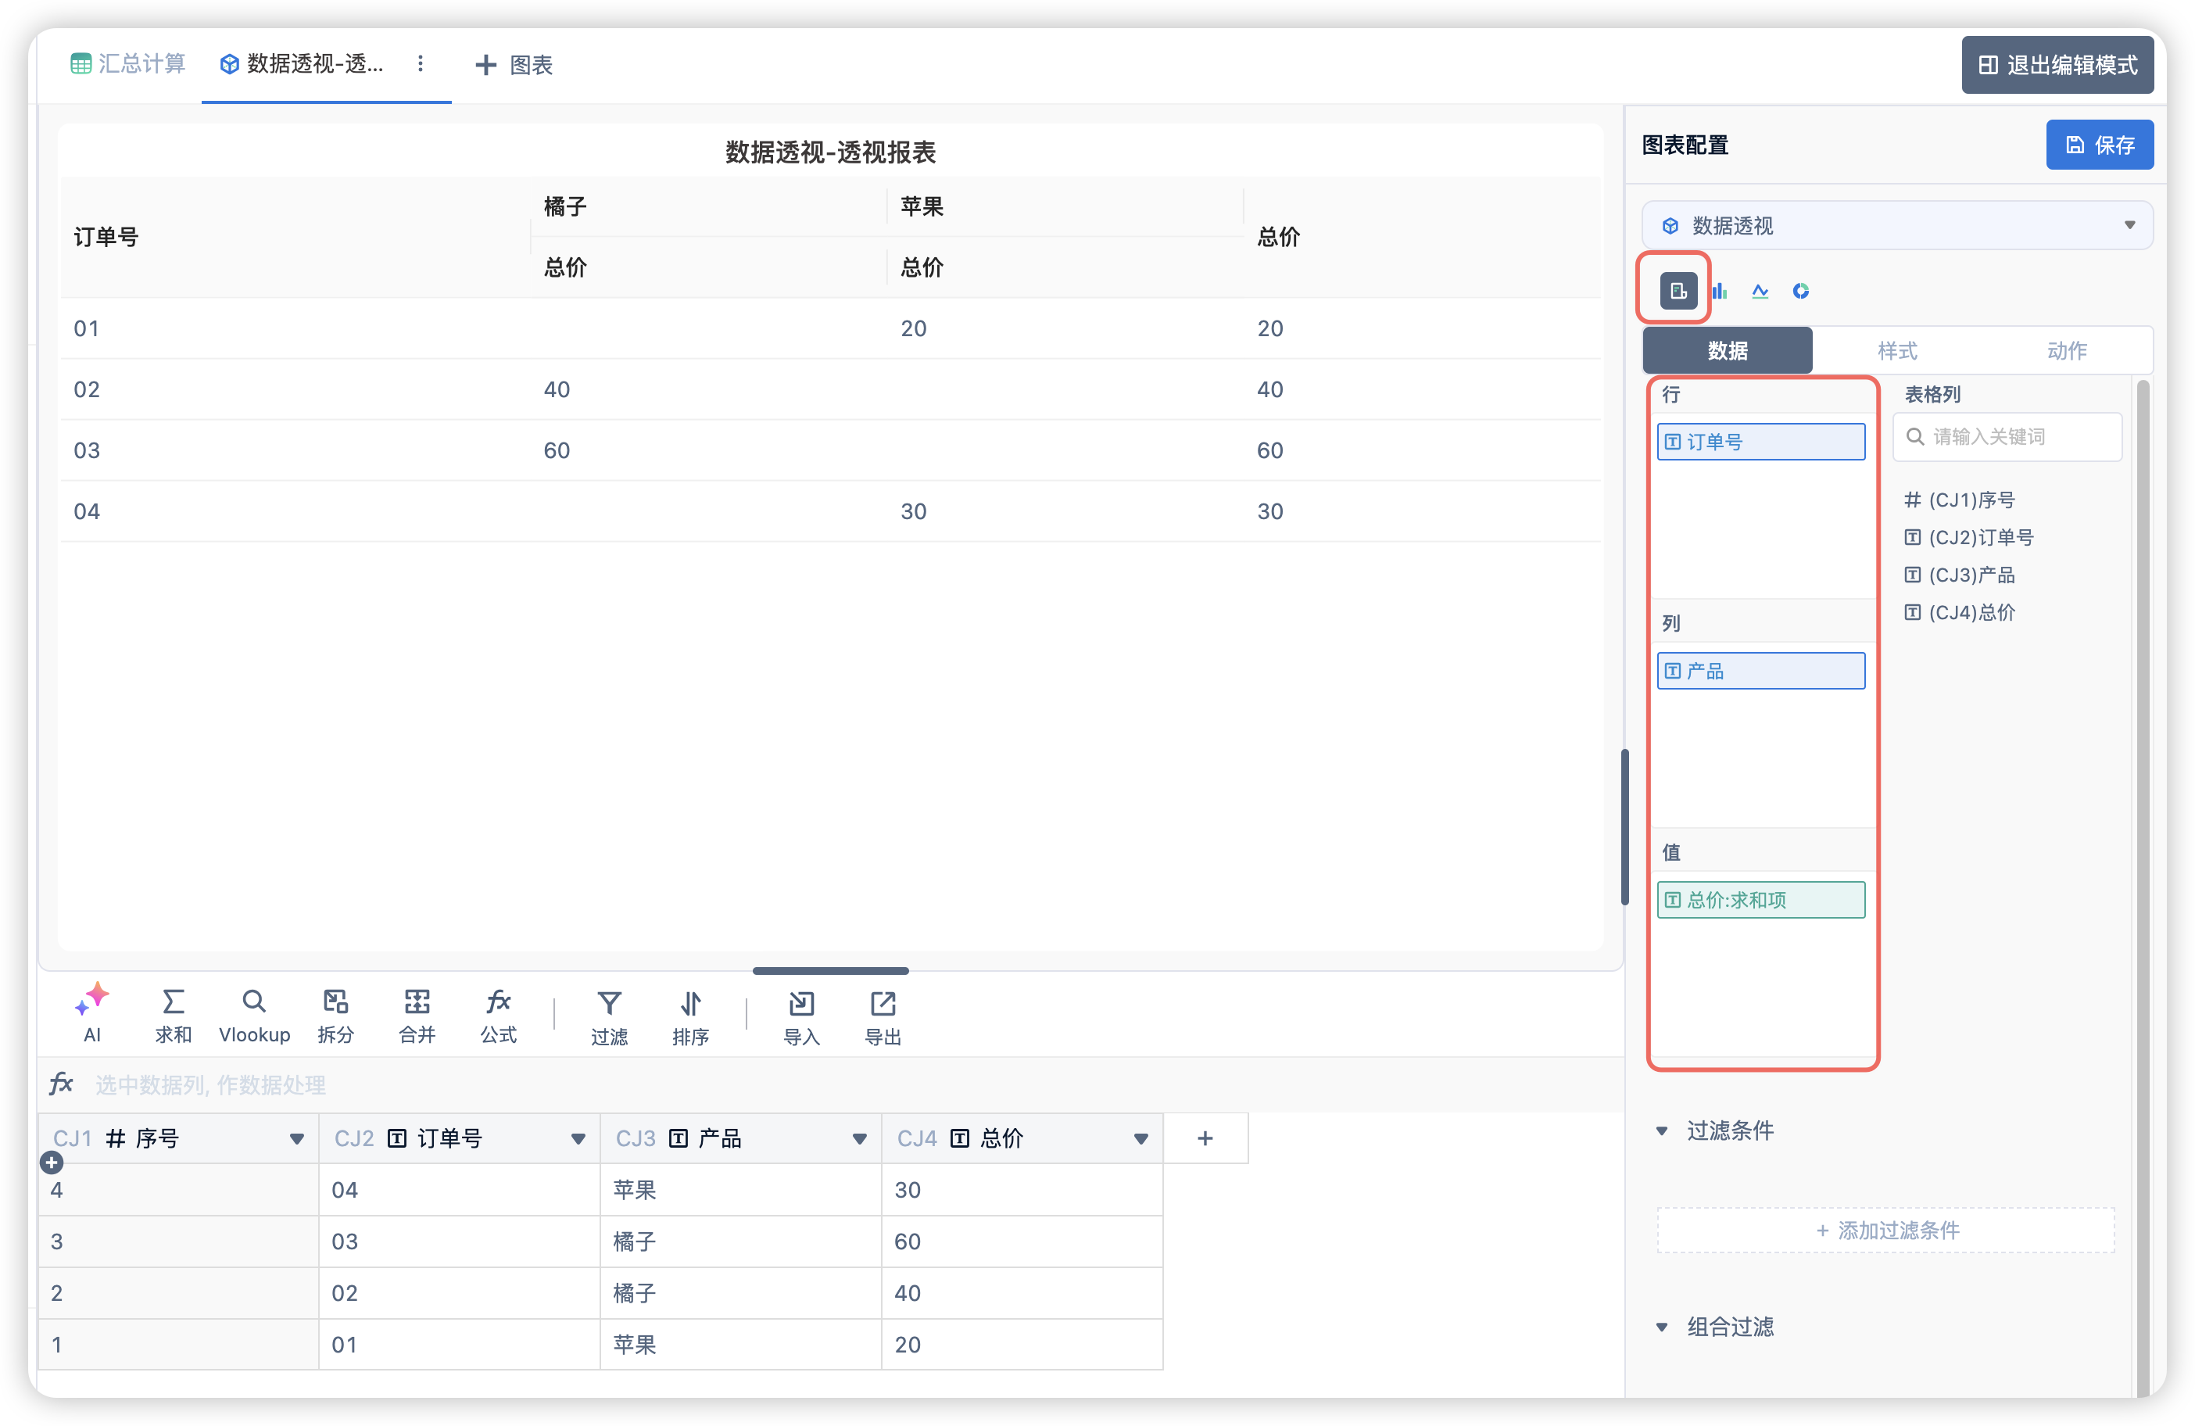This screenshot has width=2195, height=1426.
Task: Collapse the 过滤条件 section
Action: tap(1661, 1130)
